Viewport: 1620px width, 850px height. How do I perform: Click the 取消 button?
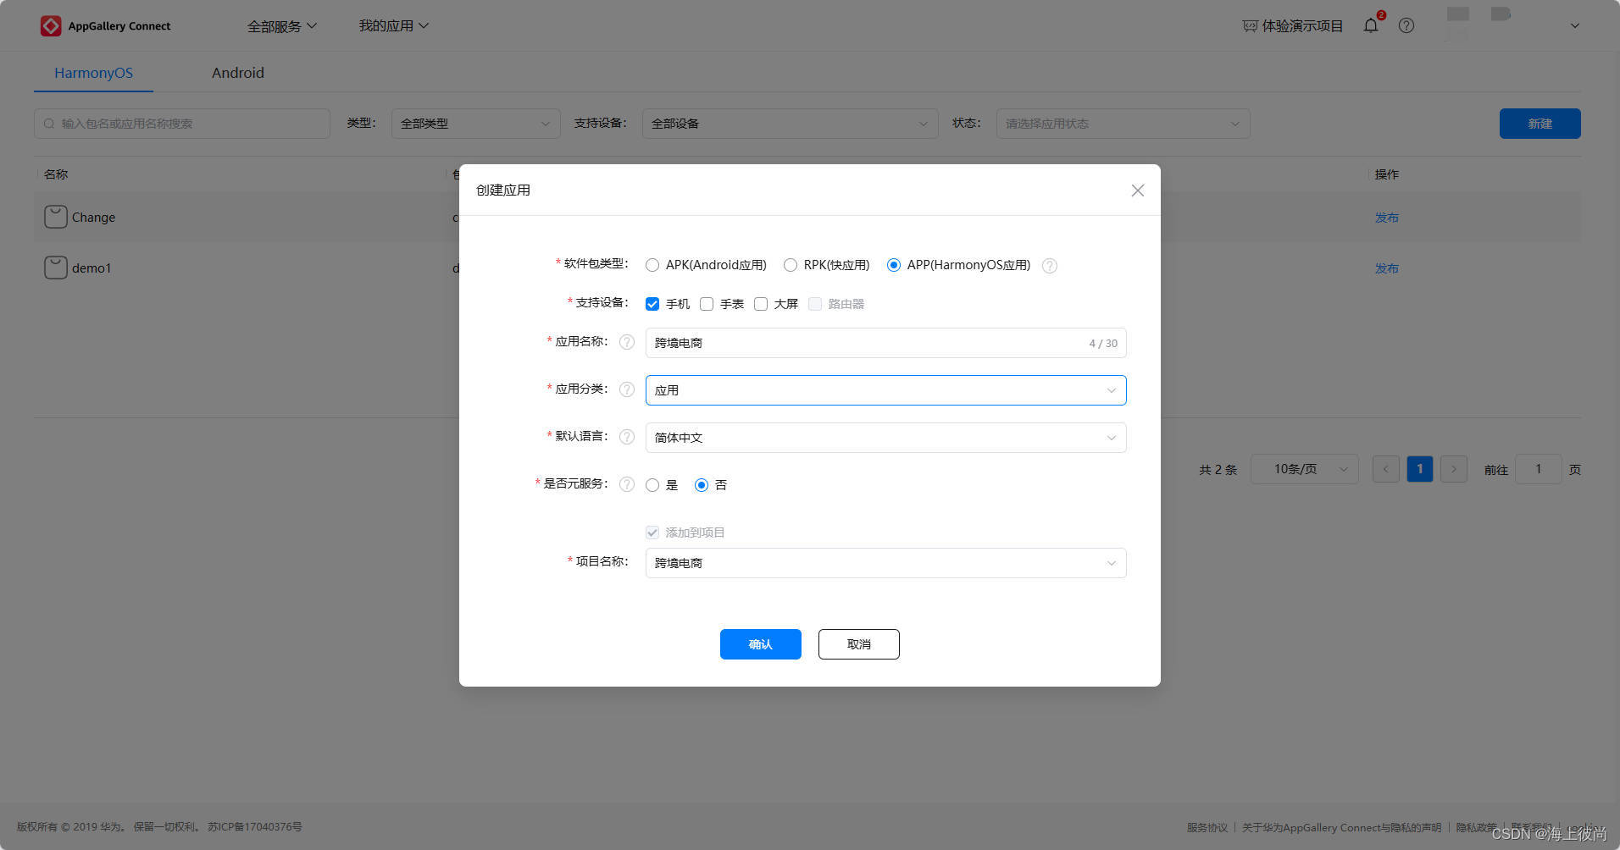coord(859,644)
